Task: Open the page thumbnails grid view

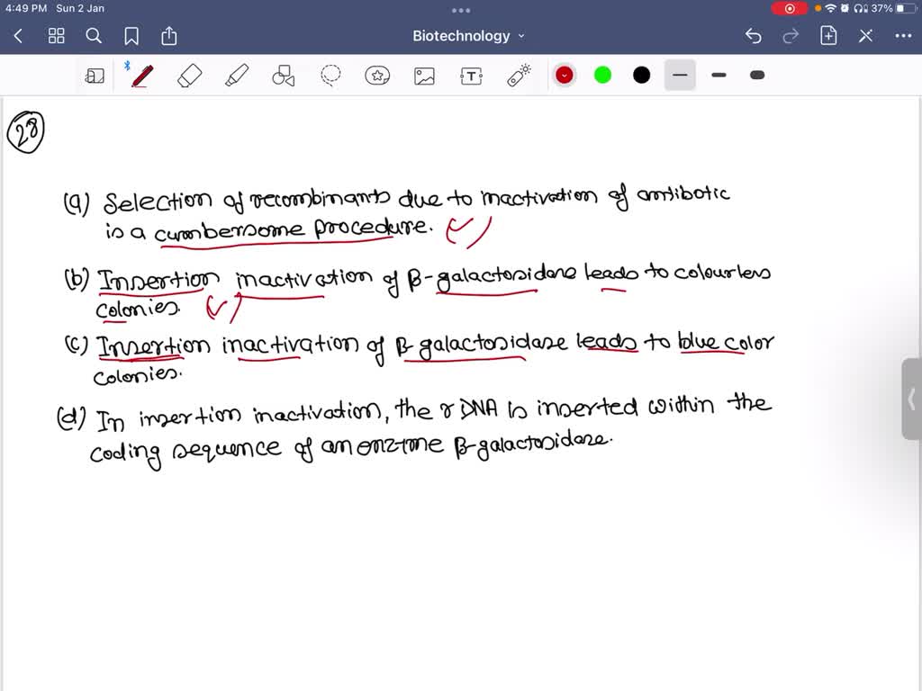Action: tap(56, 36)
